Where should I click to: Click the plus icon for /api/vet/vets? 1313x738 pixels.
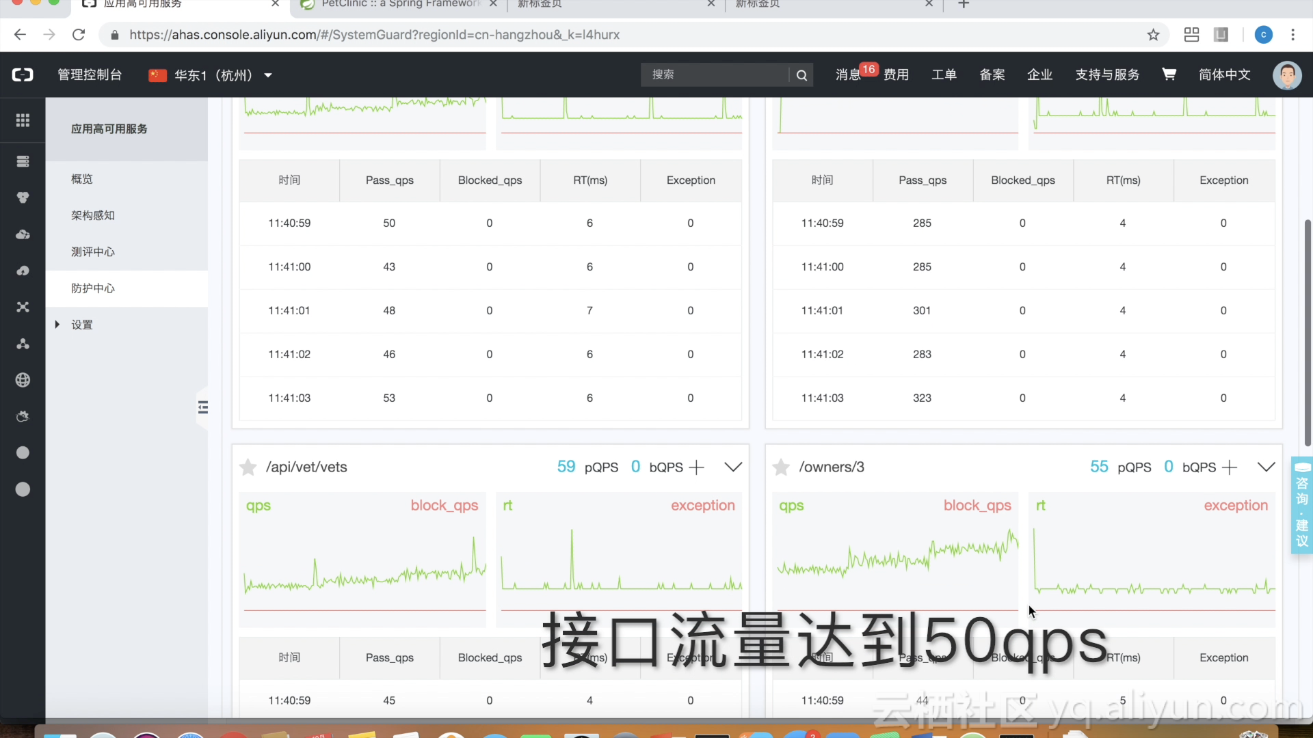[696, 467]
